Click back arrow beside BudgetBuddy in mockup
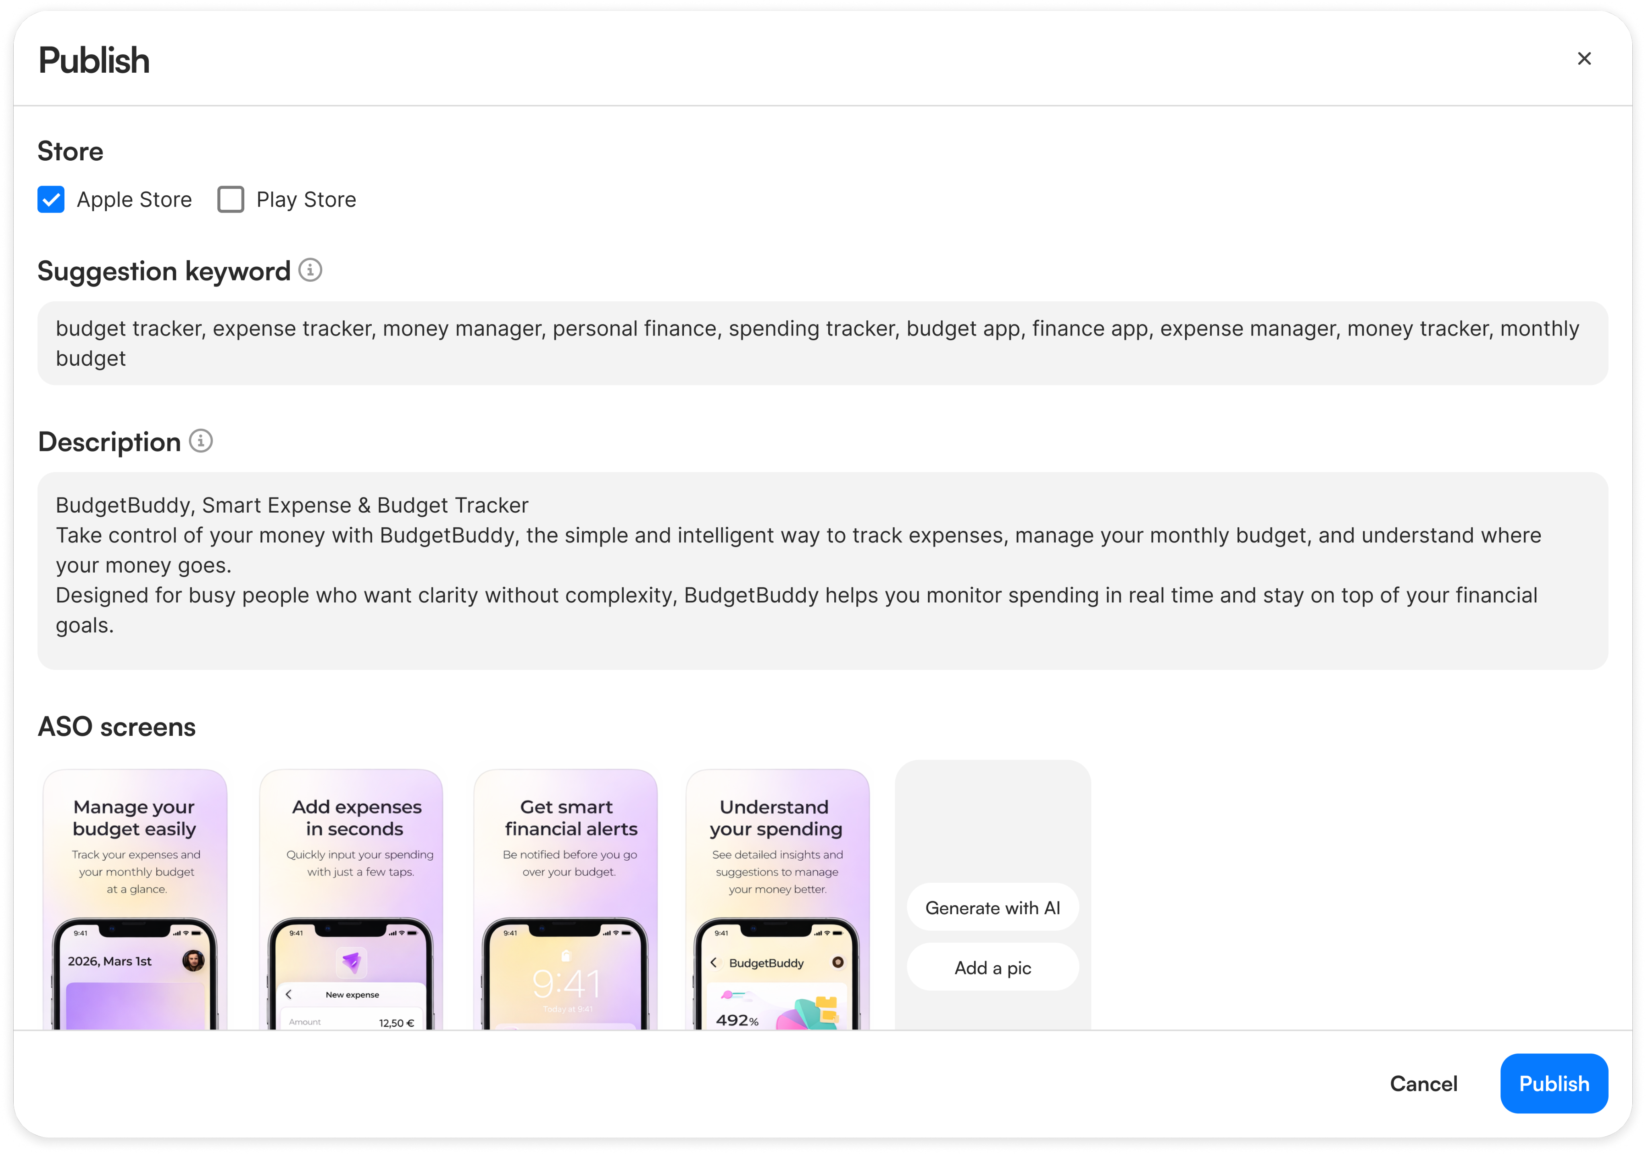Image resolution: width=1646 pixels, height=1154 pixels. pyautogui.click(x=713, y=963)
